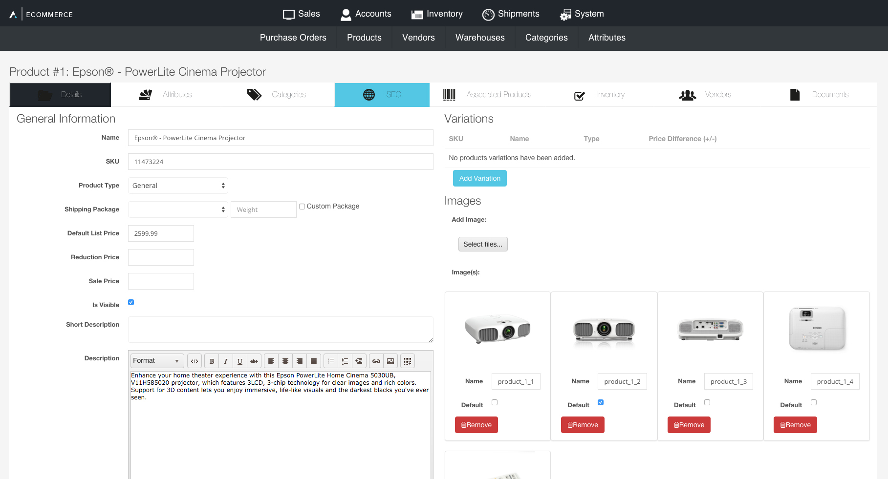Align description text left
Viewport: 888px width, 479px height.
(x=271, y=361)
